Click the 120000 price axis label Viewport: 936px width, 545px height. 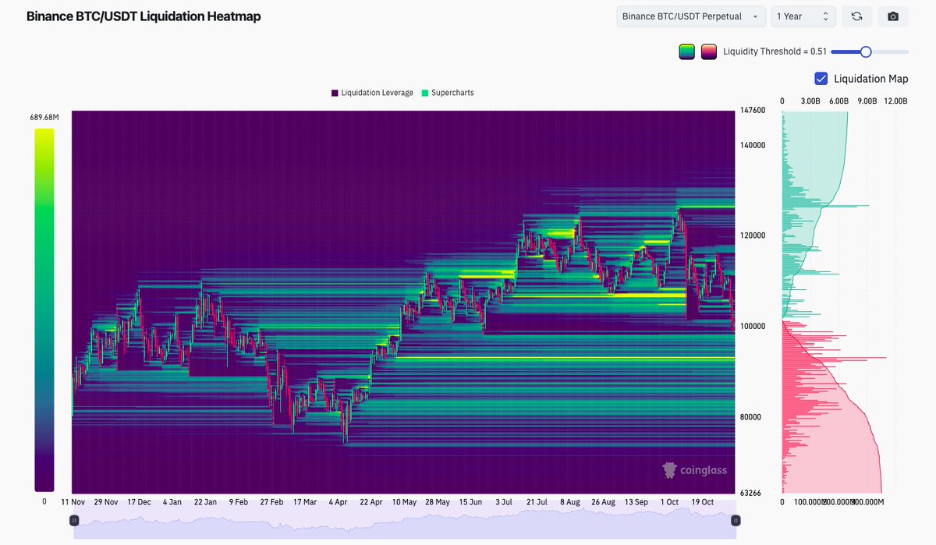point(753,235)
